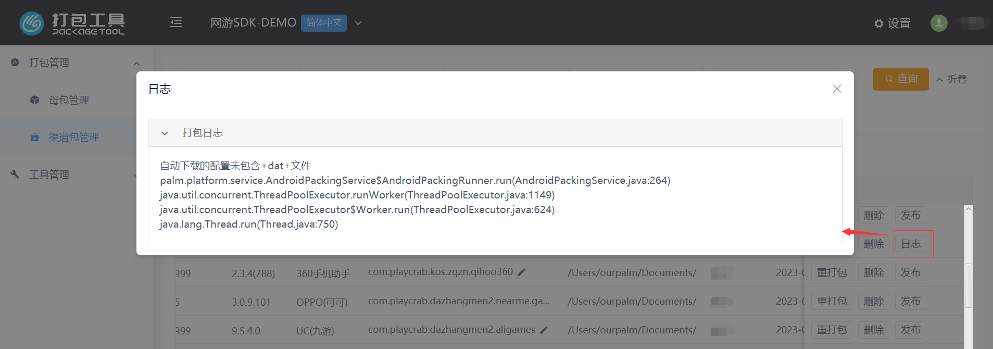Collapse the 打包管理 sidebar menu
Image resolution: width=993 pixels, height=349 pixels.
coord(136,63)
